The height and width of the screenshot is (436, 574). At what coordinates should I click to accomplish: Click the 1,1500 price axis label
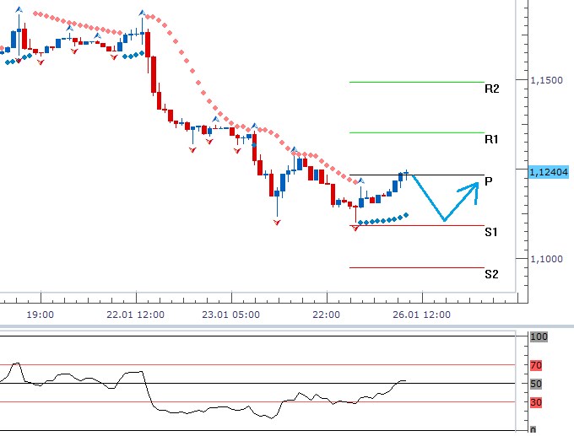546,81
